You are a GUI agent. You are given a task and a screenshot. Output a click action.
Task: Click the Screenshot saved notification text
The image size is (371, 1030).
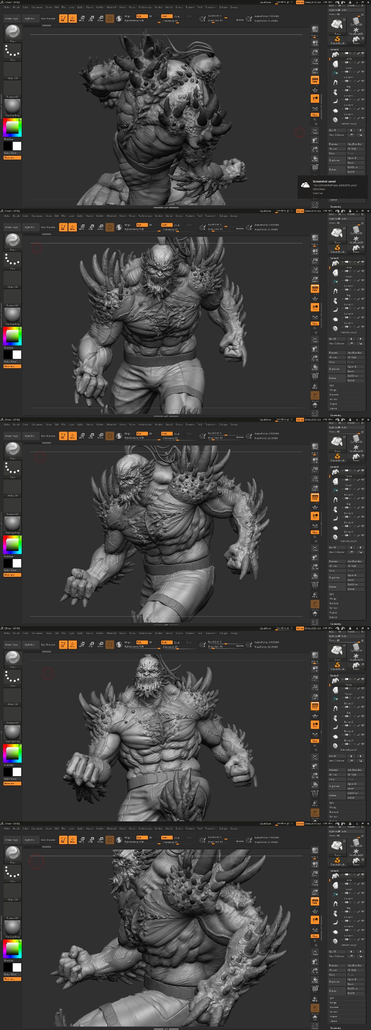(x=324, y=182)
